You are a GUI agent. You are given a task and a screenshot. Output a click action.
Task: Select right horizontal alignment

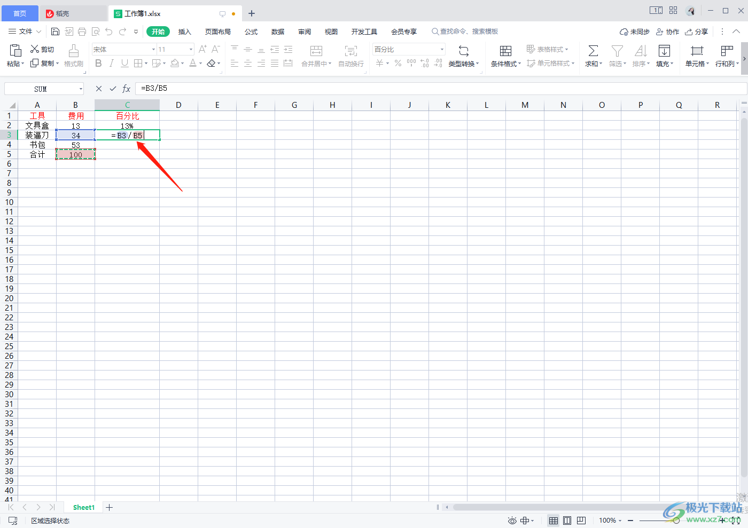point(261,63)
